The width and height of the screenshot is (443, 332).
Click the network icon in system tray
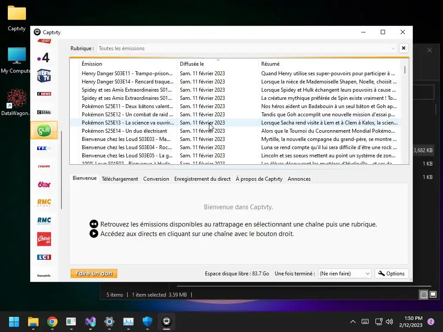pyautogui.click(x=379, y=322)
